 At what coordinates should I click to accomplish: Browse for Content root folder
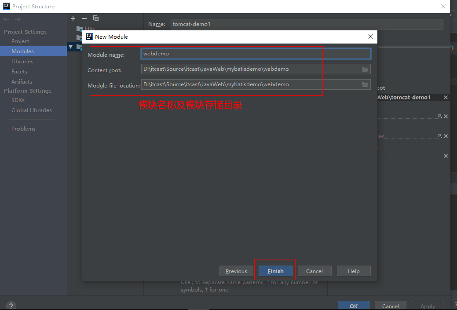pos(365,69)
